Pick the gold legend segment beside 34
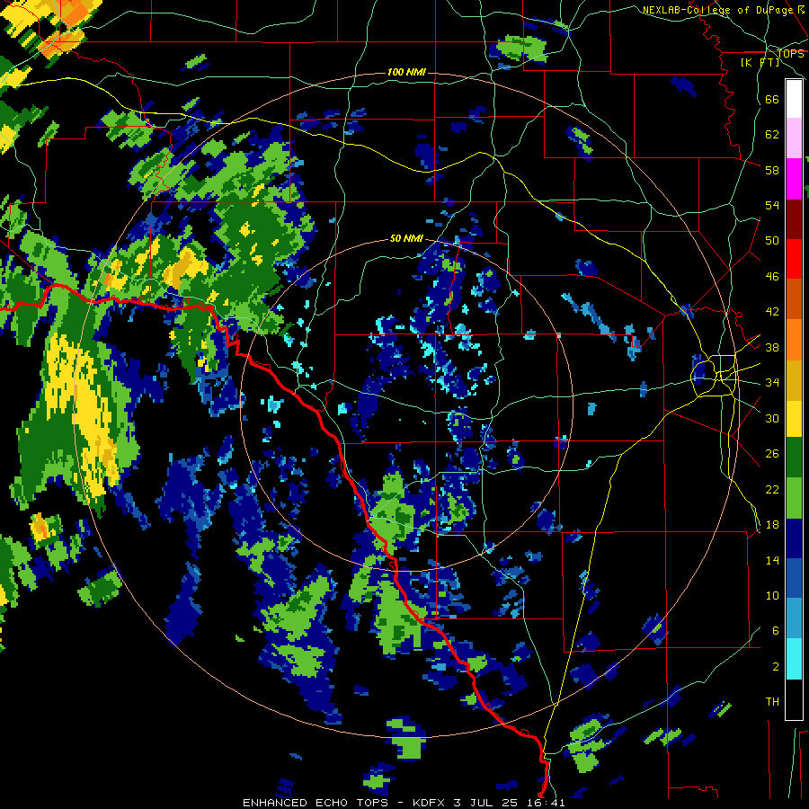The image size is (809, 809). point(794,381)
